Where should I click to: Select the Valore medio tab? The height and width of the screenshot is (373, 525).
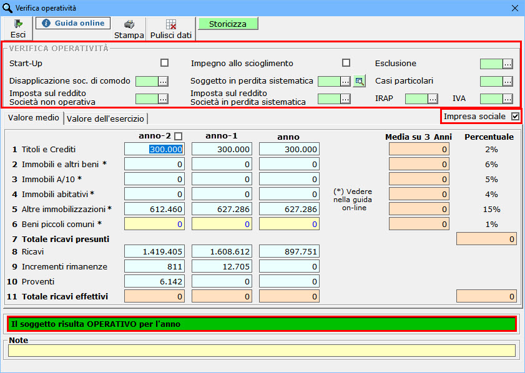(34, 118)
